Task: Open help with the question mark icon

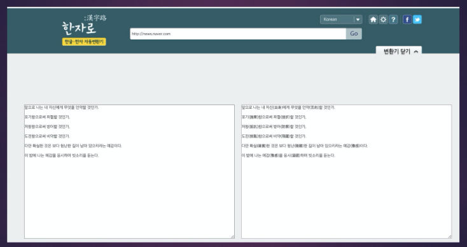Action: click(x=393, y=20)
